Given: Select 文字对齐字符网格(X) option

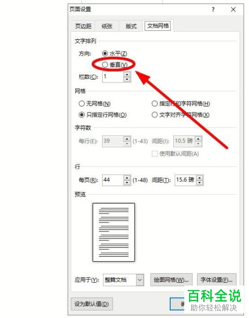Looking at the screenshot, I should tap(155, 115).
